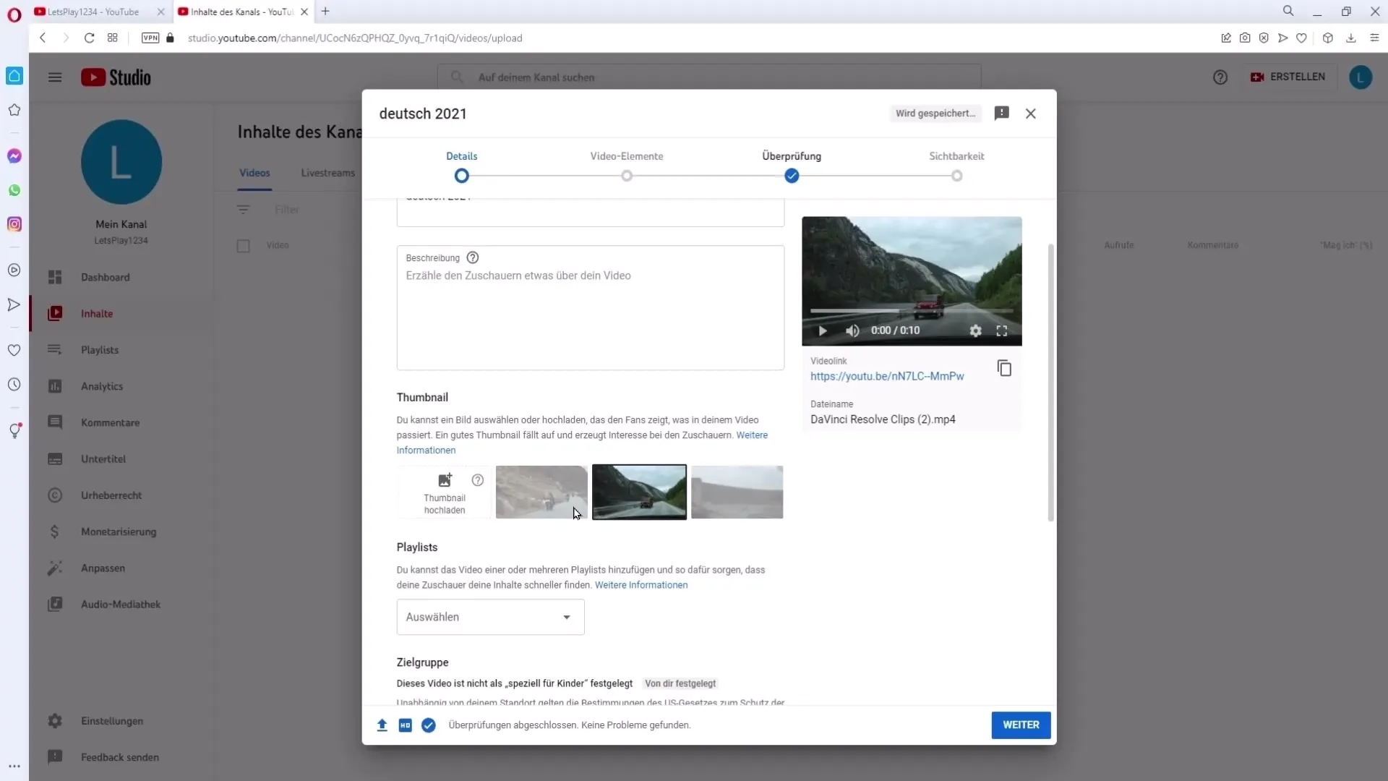
Task: Click the filter icon in content list
Action: tap(244, 210)
